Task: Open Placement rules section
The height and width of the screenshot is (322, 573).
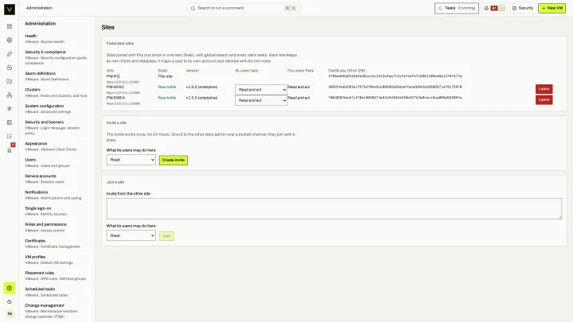Action: pos(57,276)
